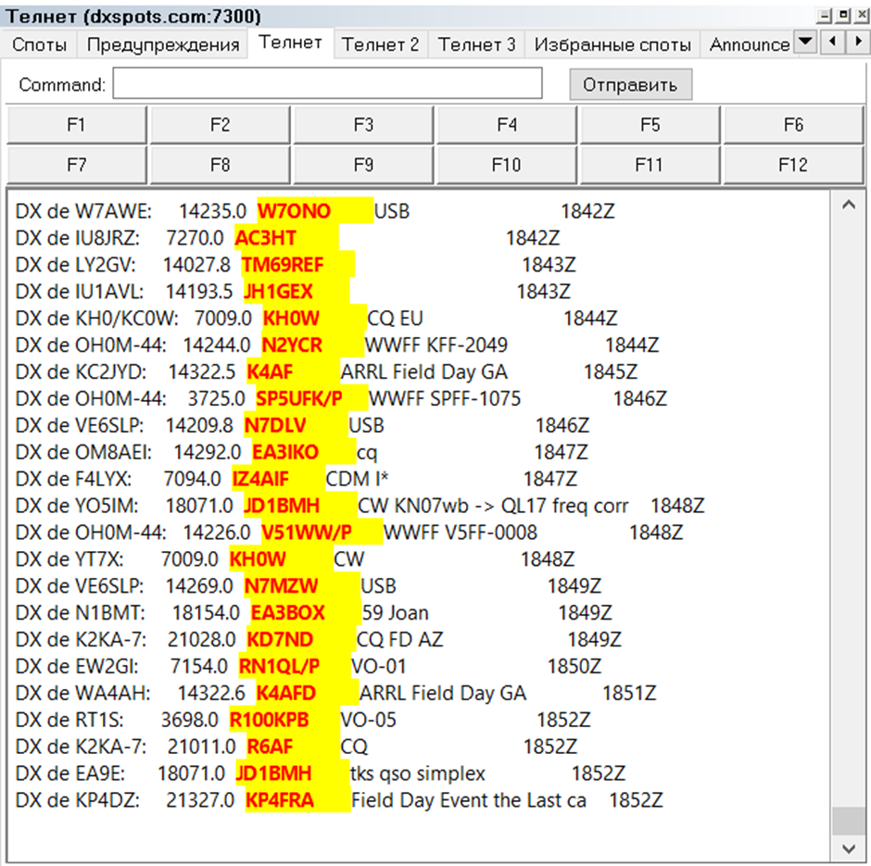Click the Отправить button
This screenshot has width=871, height=866.
pos(630,84)
